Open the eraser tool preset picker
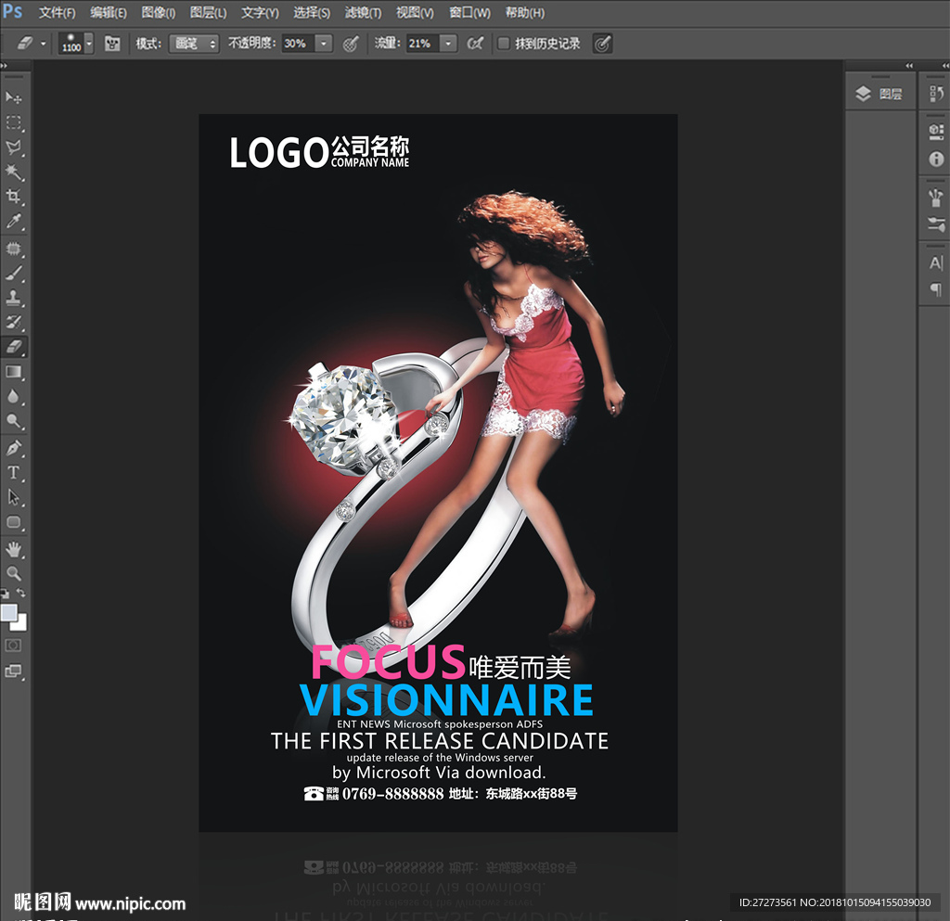 (x=31, y=44)
